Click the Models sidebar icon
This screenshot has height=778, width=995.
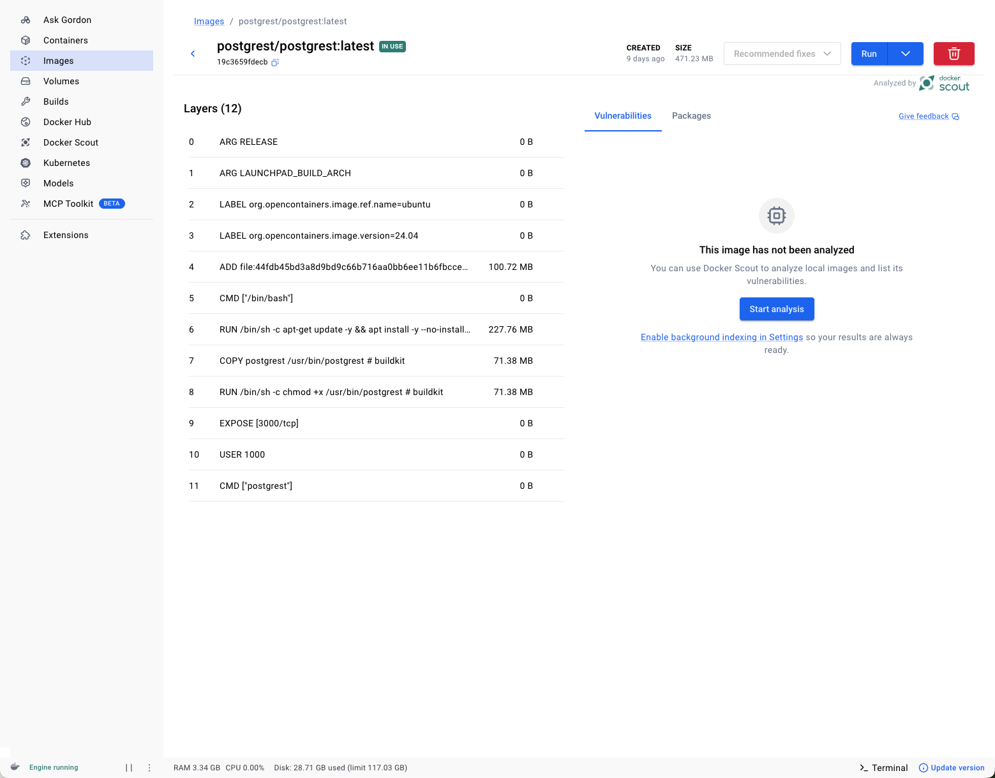pyautogui.click(x=26, y=183)
